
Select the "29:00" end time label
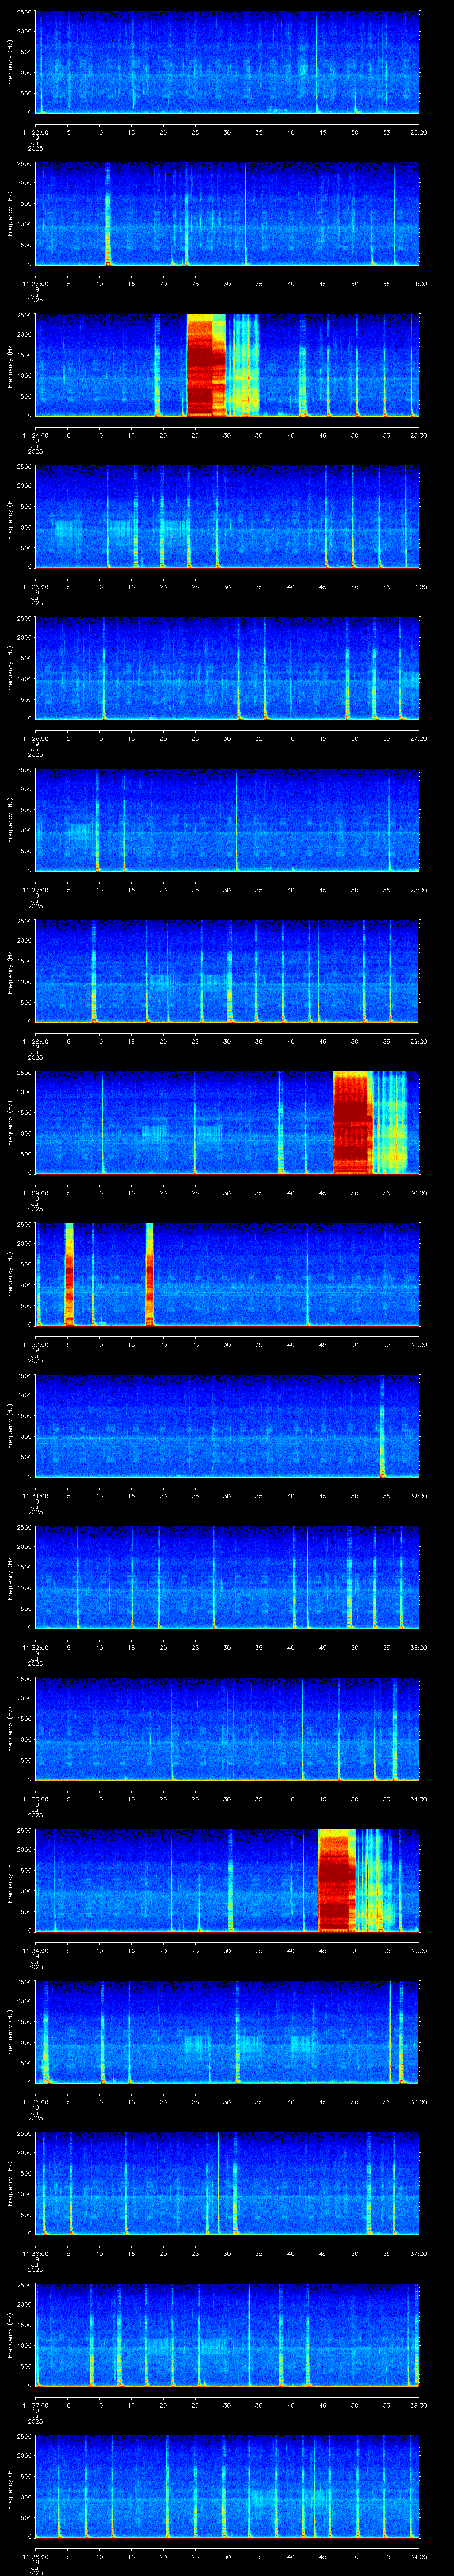coord(419,1041)
